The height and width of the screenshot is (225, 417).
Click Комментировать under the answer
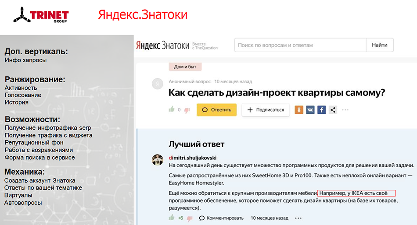click(221, 218)
